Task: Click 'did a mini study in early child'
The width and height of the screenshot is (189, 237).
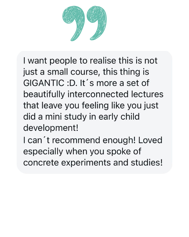Action: pyautogui.click(x=82, y=117)
